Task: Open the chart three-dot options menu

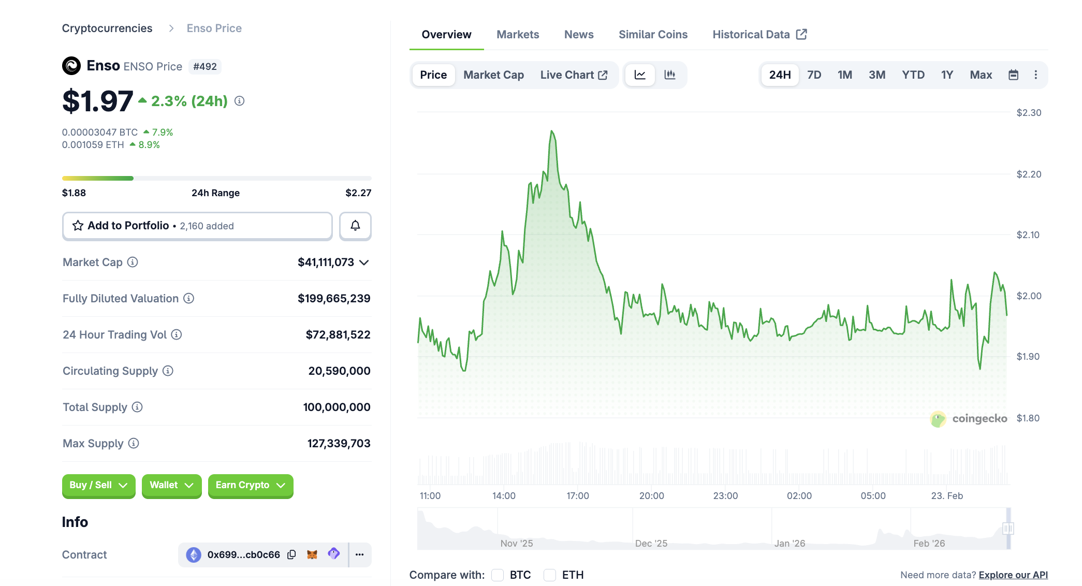Action: (1035, 75)
